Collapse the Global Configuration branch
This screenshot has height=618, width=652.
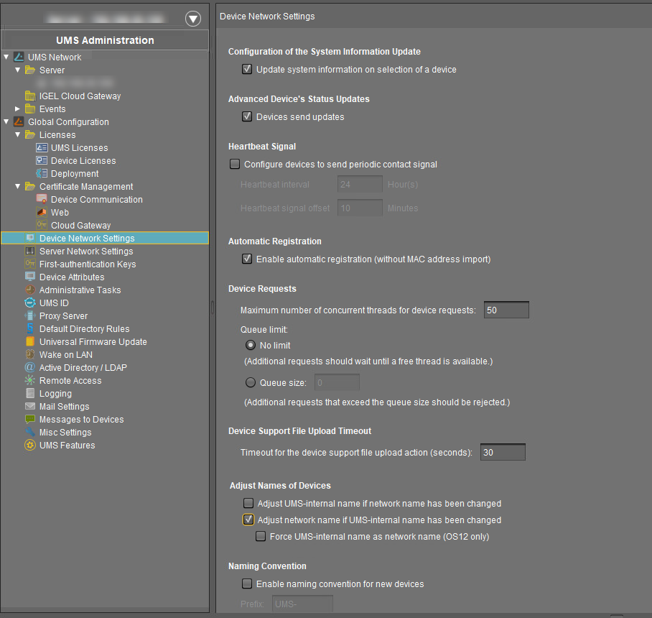pos(6,121)
